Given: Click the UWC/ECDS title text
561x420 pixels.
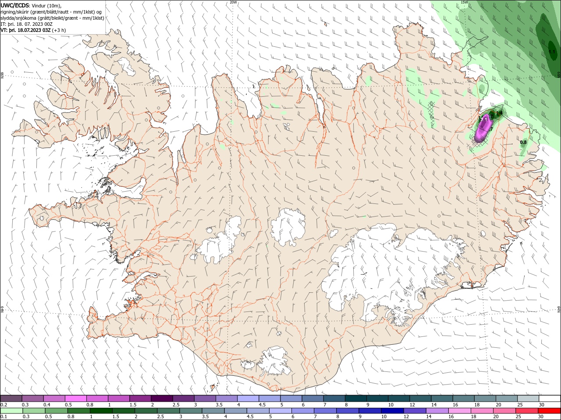Looking at the screenshot, I should tap(15, 5).
